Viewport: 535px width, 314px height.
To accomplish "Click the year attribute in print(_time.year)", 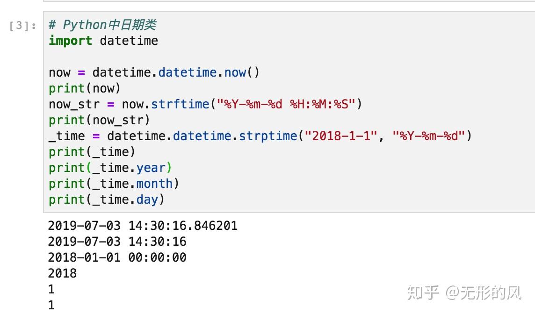I will pos(151,168).
